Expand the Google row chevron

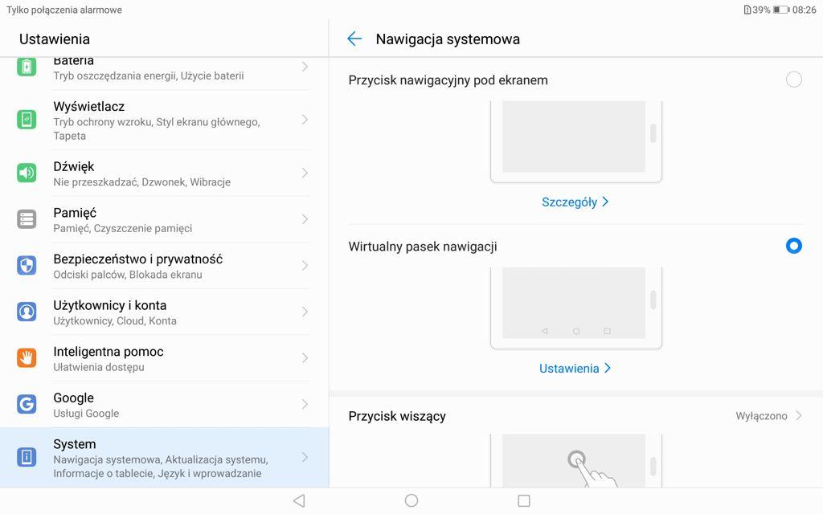coord(305,404)
